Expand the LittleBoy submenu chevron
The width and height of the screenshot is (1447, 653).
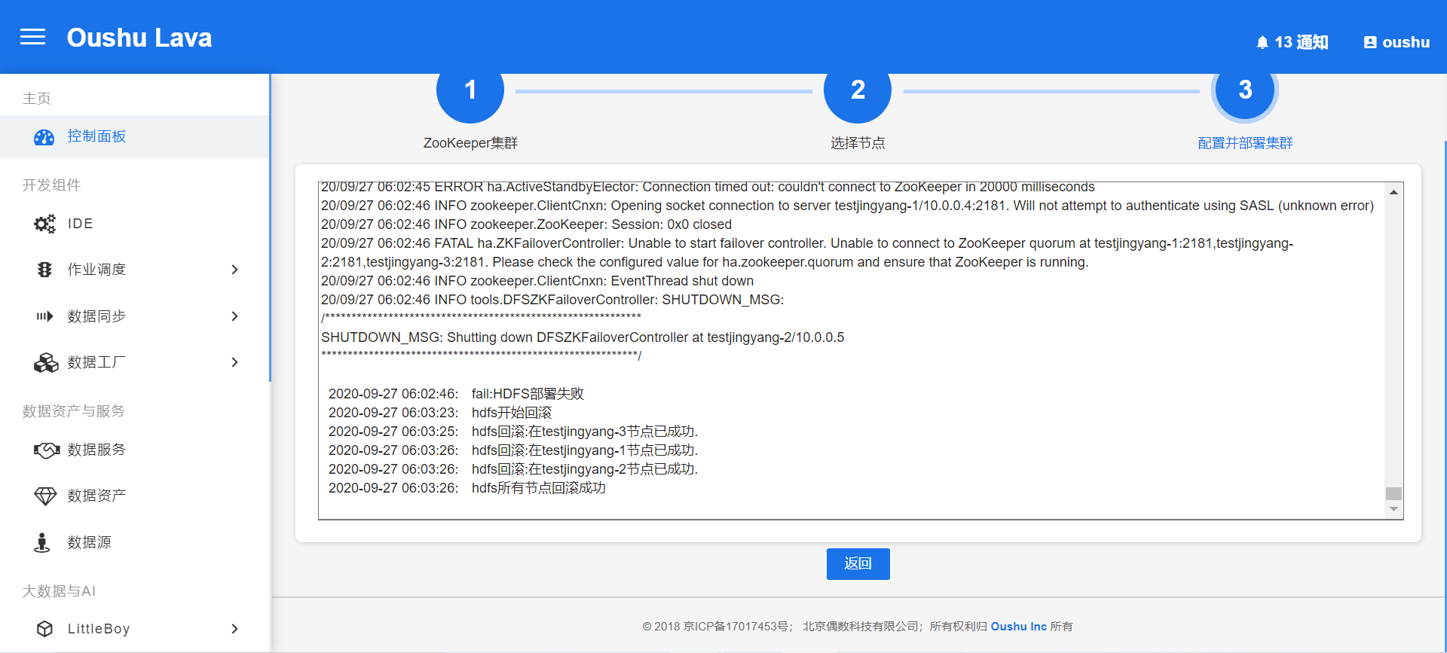(235, 629)
